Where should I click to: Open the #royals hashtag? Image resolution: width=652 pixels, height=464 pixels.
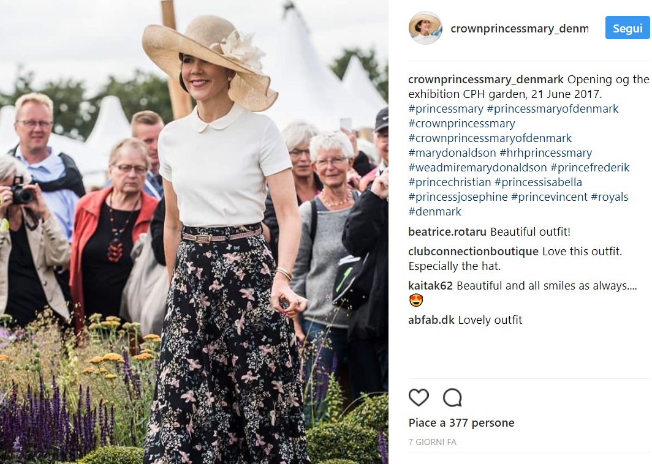click(x=610, y=197)
